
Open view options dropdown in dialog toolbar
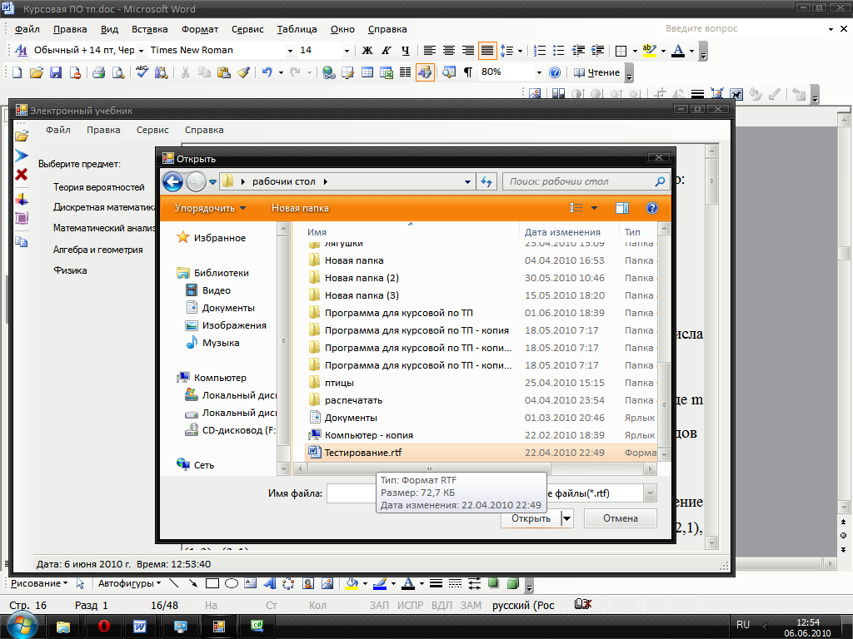tap(594, 208)
